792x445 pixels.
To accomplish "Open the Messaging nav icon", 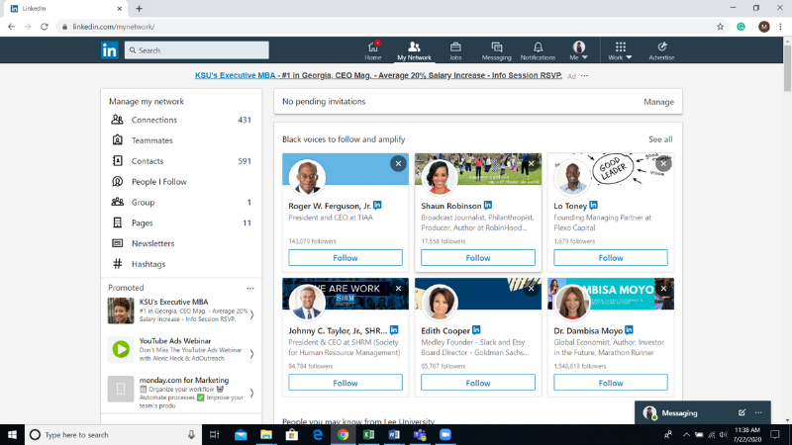I will tap(497, 50).
